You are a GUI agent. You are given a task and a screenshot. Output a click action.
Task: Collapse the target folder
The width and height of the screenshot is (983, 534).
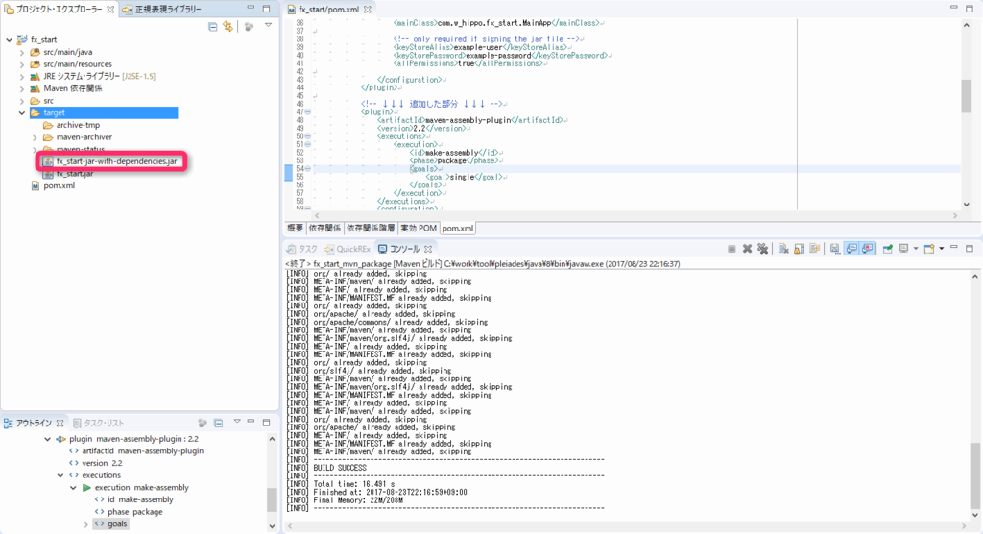[22, 113]
